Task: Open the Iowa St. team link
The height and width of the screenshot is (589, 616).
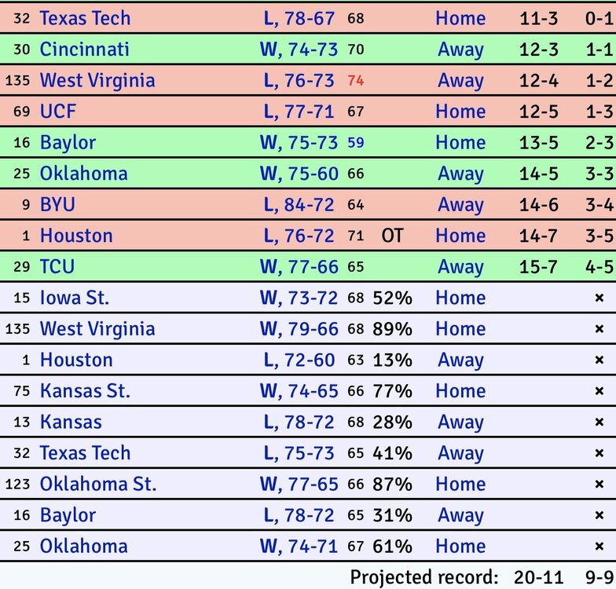Action: point(75,298)
